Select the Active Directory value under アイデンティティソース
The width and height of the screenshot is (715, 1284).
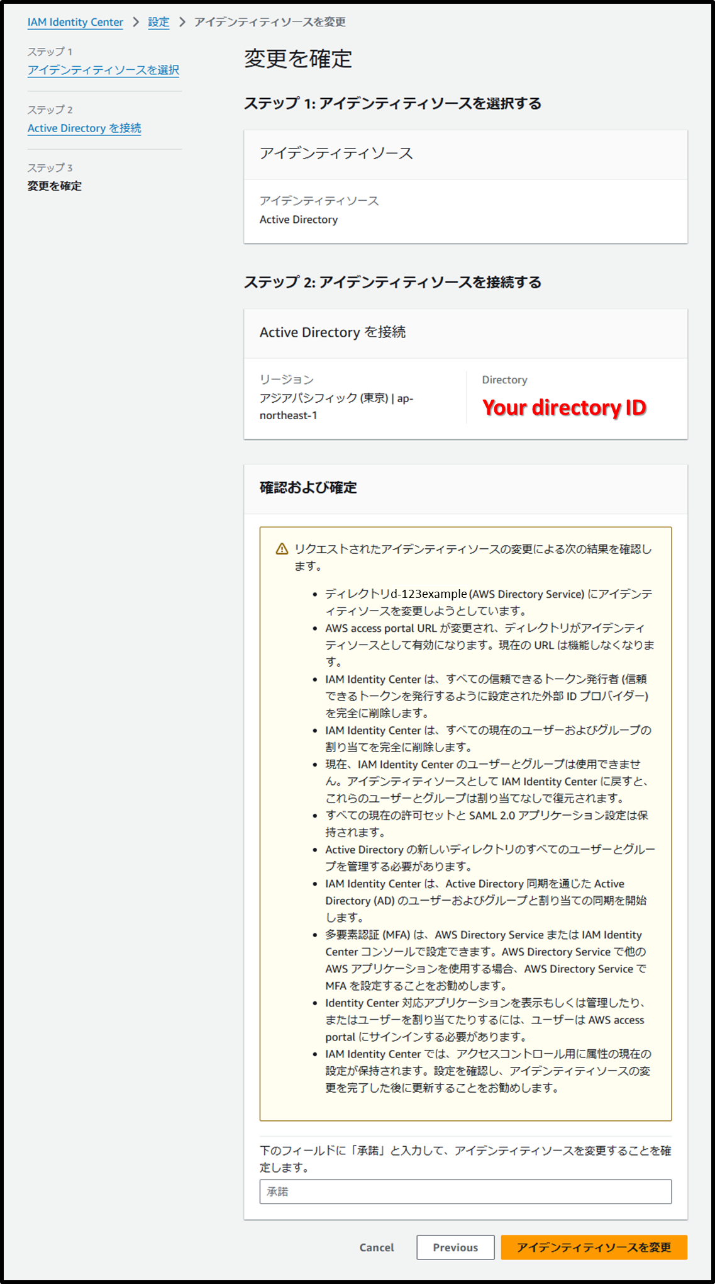click(x=299, y=220)
